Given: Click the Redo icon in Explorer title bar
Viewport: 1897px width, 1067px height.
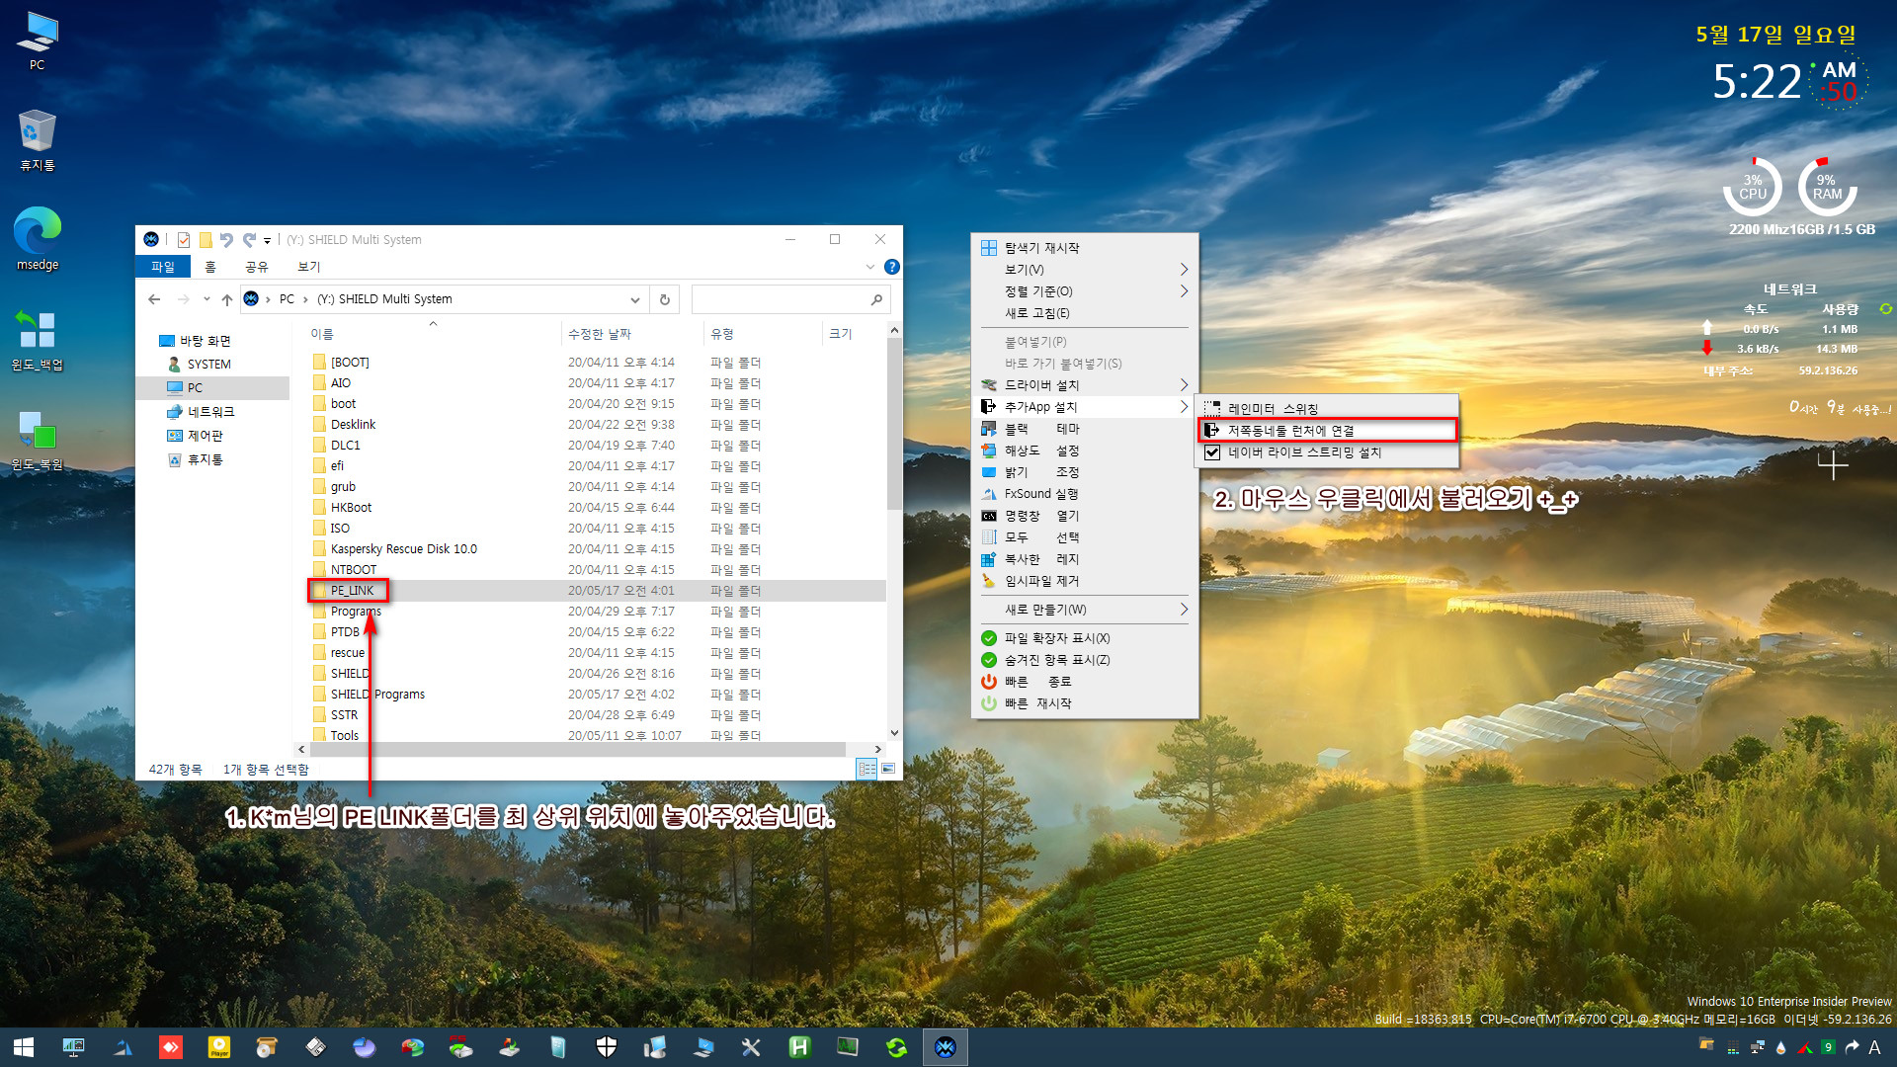Looking at the screenshot, I should pyautogui.click(x=249, y=240).
